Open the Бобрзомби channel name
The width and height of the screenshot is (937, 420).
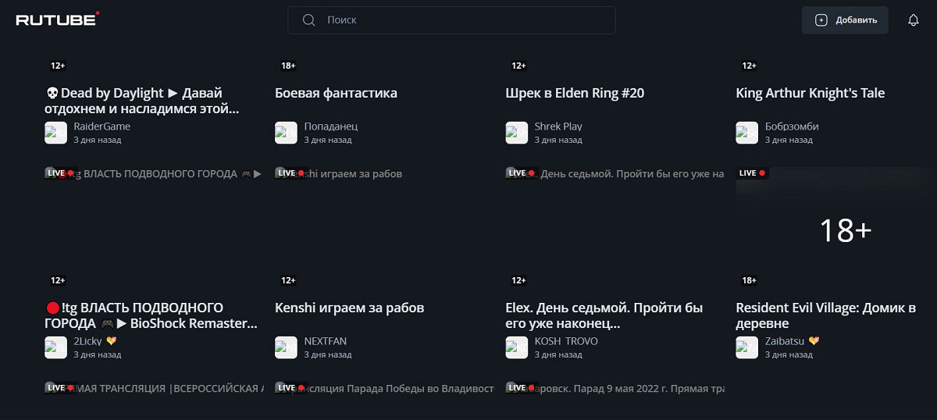(x=792, y=126)
